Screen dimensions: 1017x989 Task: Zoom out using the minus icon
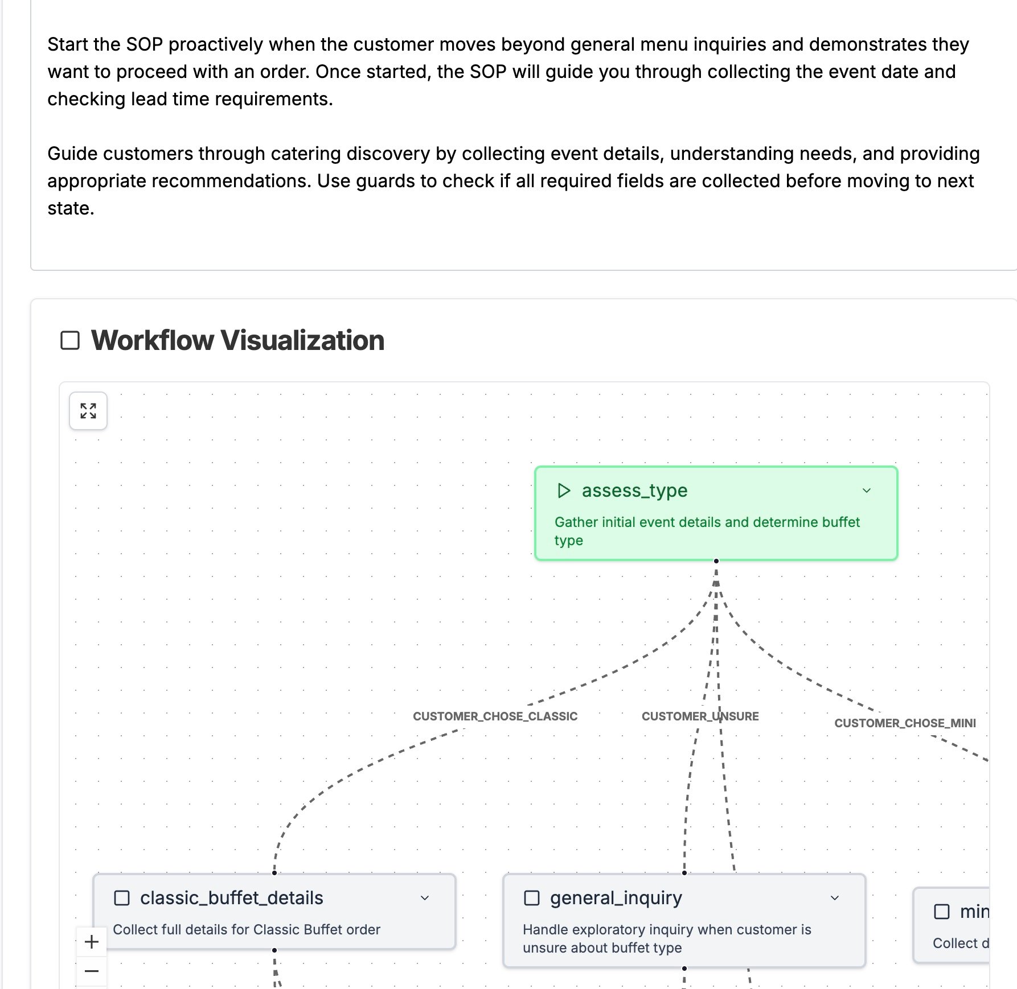(92, 970)
